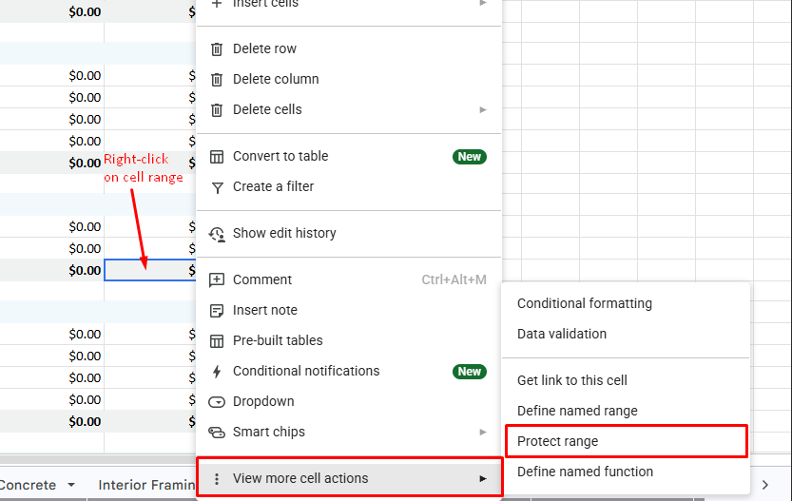Screen dimensions: 792x501
Task: Click the sheet tabs scroll-right chevron
Action: [x=765, y=485]
